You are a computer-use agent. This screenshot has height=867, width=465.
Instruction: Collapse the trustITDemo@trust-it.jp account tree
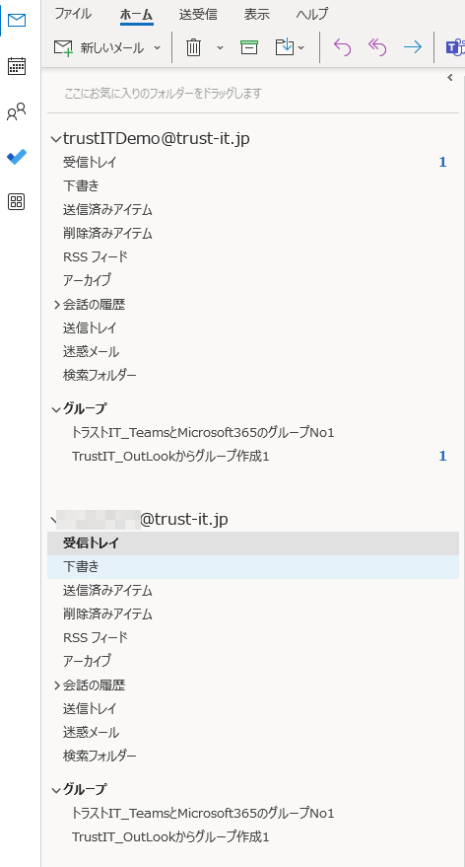pos(55,139)
